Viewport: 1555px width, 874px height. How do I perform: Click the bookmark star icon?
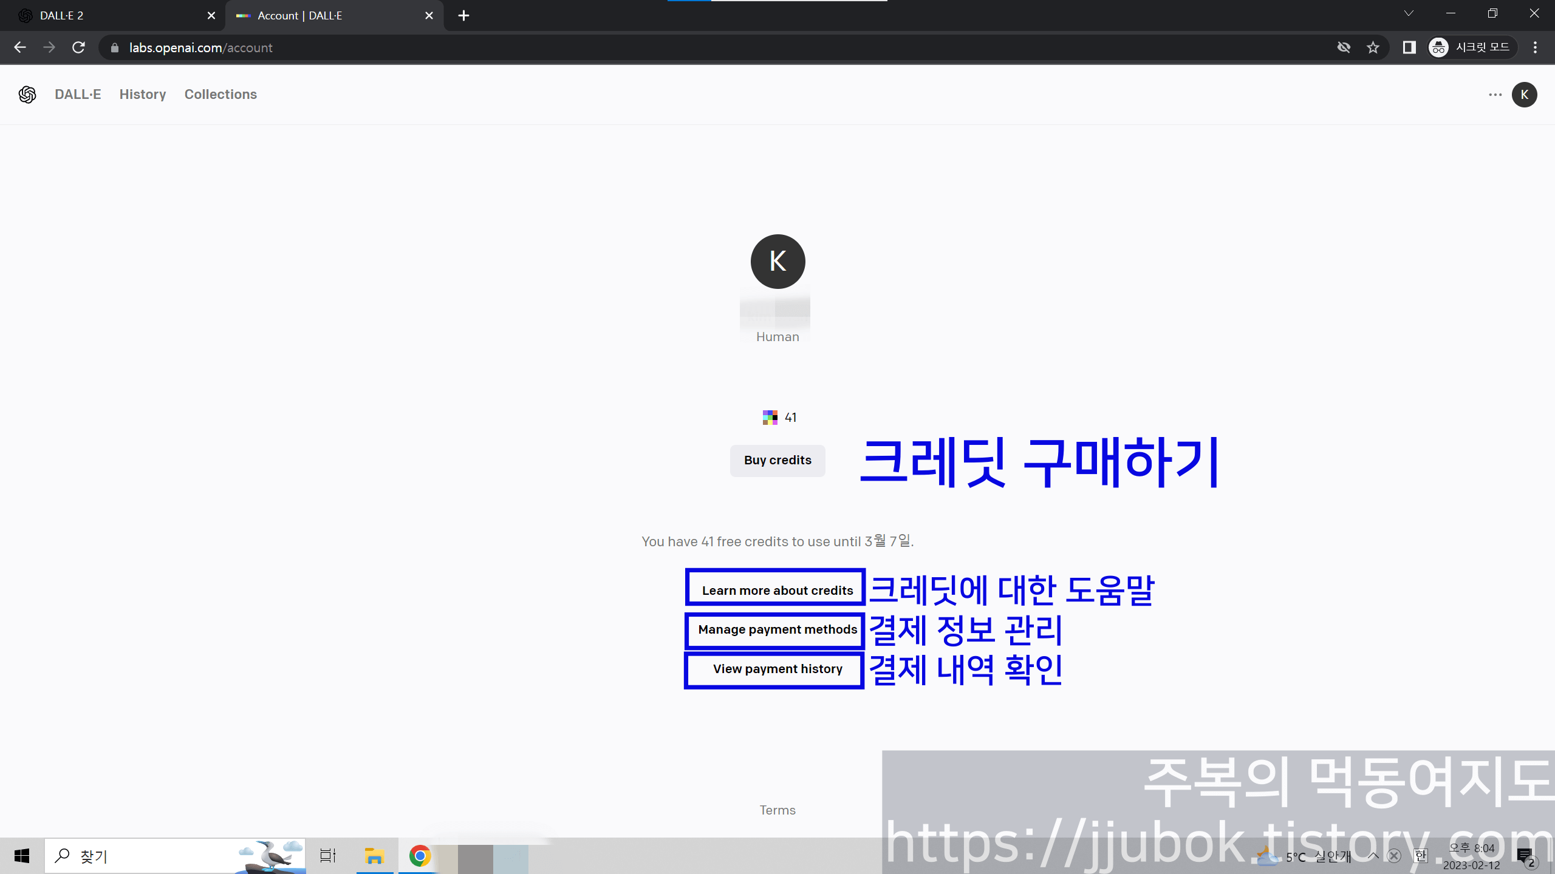click(1373, 47)
